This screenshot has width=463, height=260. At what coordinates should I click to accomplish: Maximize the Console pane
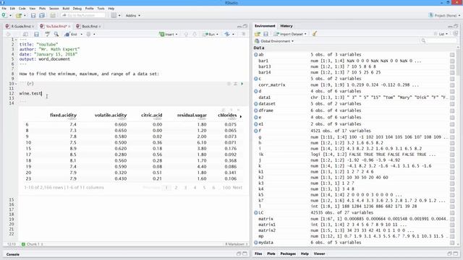[x=245, y=253]
